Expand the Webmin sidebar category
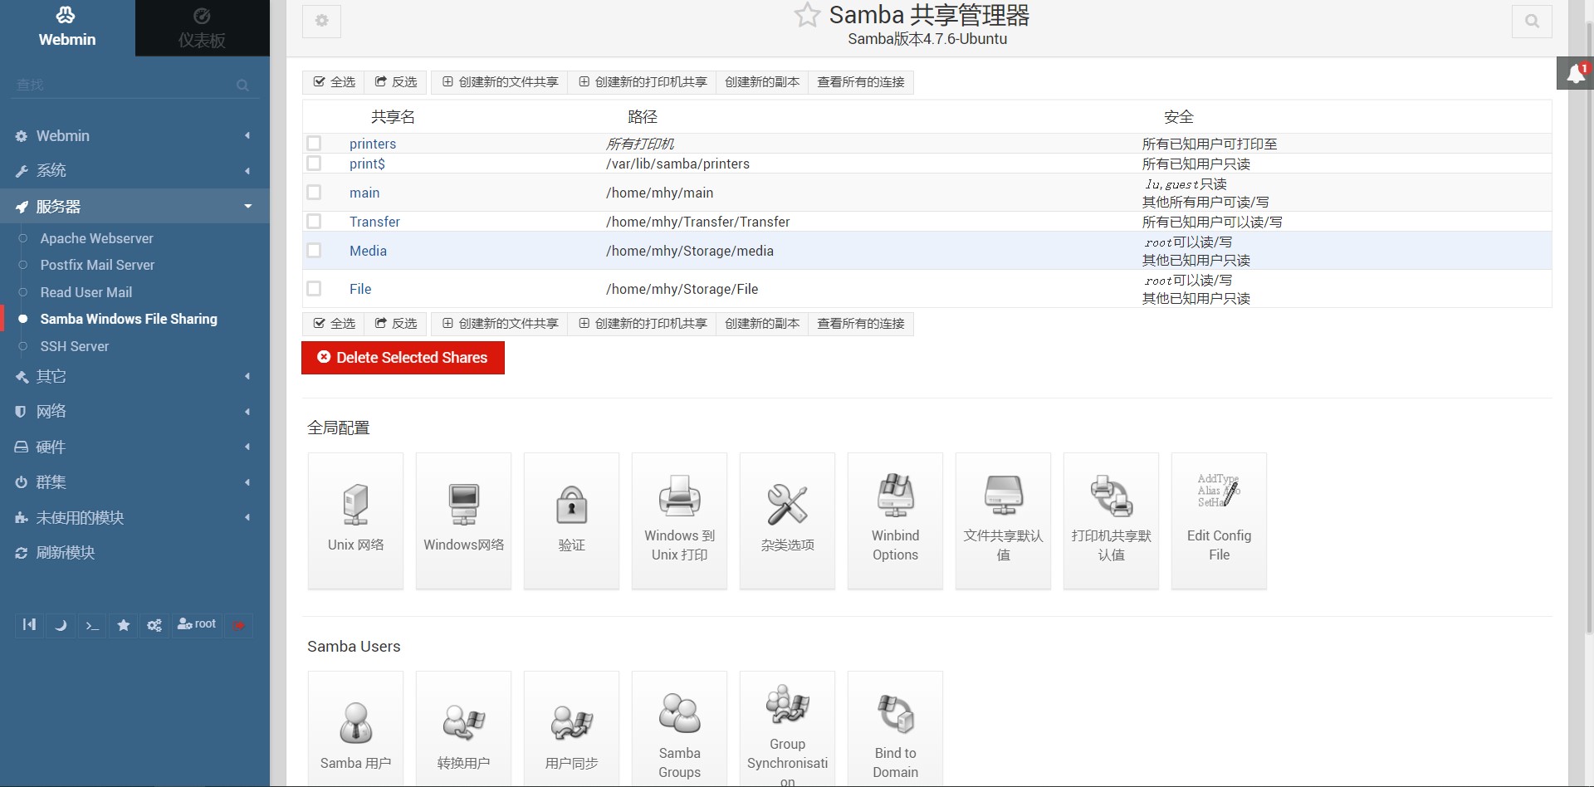This screenshot has height=787, width=1594. coord(134,135)
